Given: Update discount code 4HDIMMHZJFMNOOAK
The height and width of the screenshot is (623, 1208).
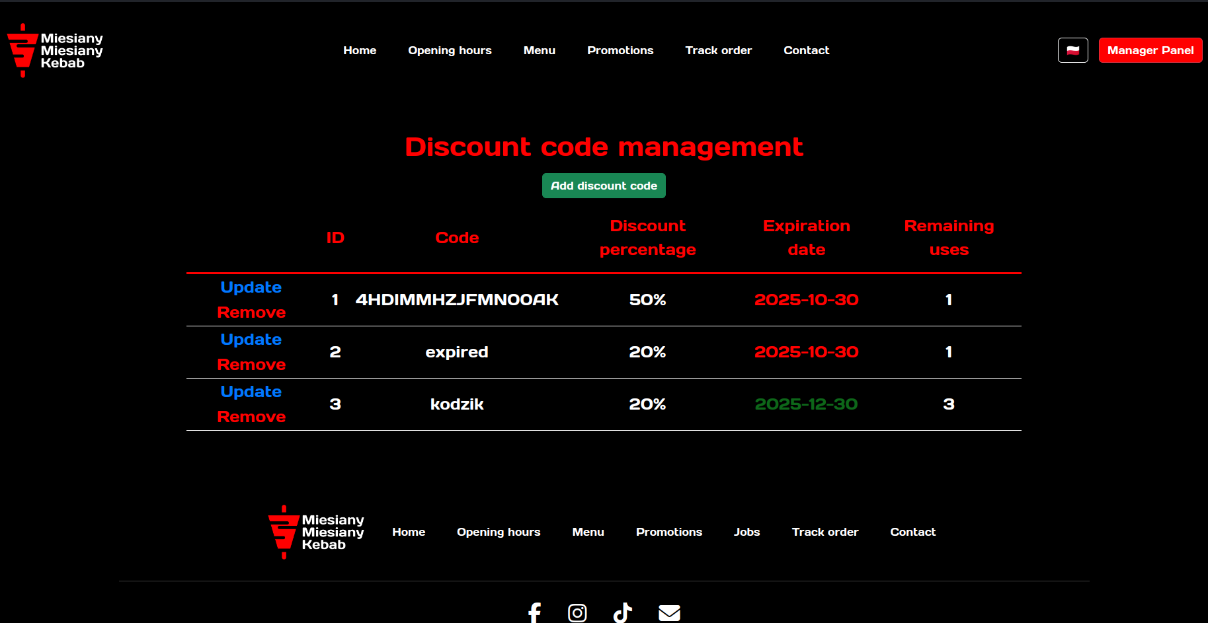Looking at the screenshot, I should (251, 287).
